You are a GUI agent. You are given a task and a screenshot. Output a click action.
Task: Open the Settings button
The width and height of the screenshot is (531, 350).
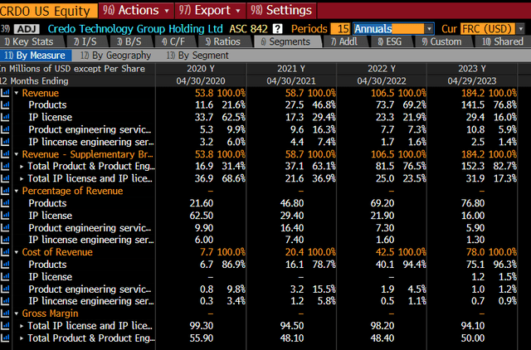click(281, 11)
